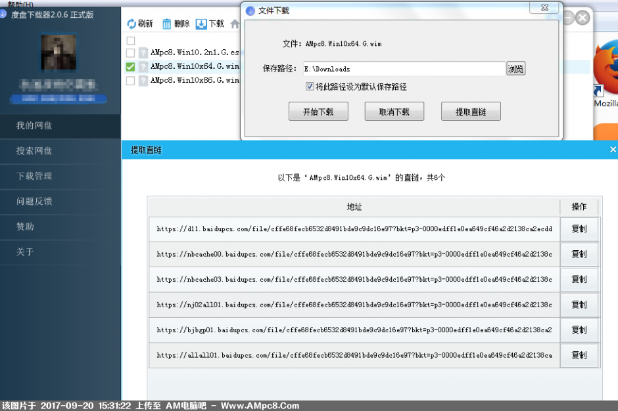This screenshot has height=411, width=618.
Task: Close the 文件下载 dialog
Action: pos(544,7)
